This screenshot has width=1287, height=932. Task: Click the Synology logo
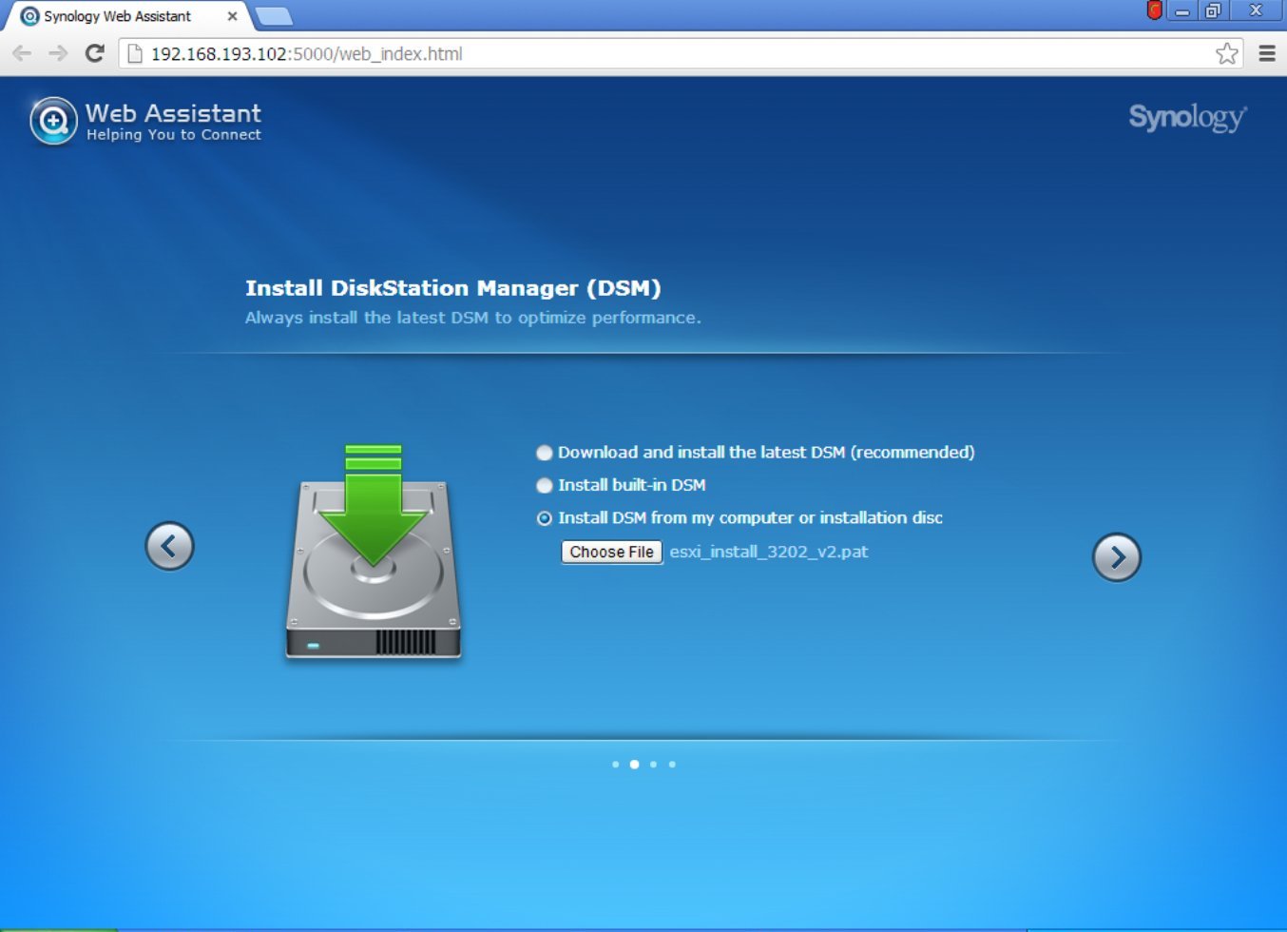(x=1186, y=118)
